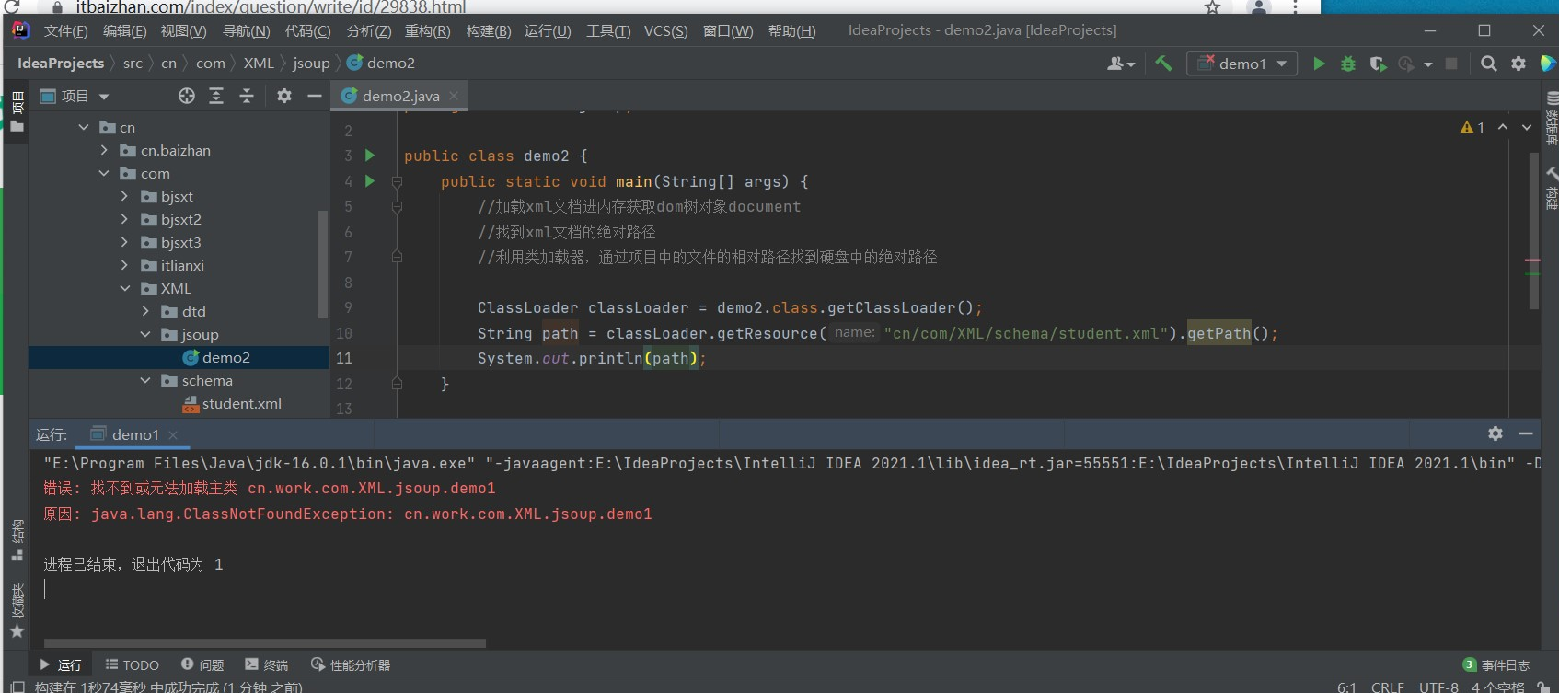Image resolution: width=1559 pixels, height=693 pixels.
Task: Jump to previous highlighted error arrow
Action: coord(1503,127)
